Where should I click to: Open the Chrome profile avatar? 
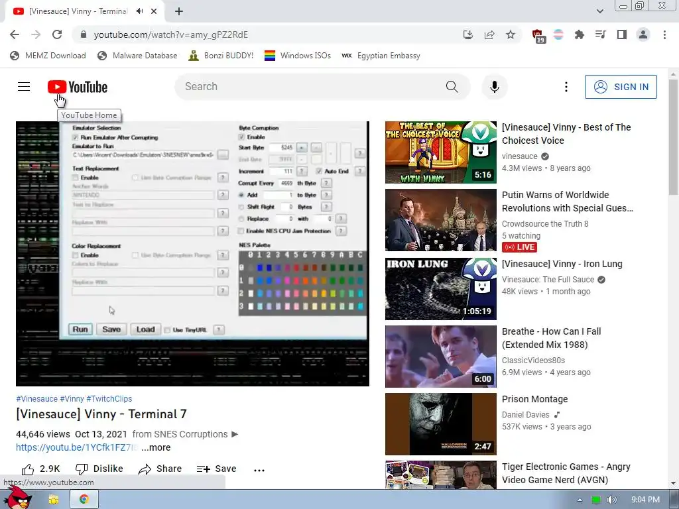coord(643,34)
